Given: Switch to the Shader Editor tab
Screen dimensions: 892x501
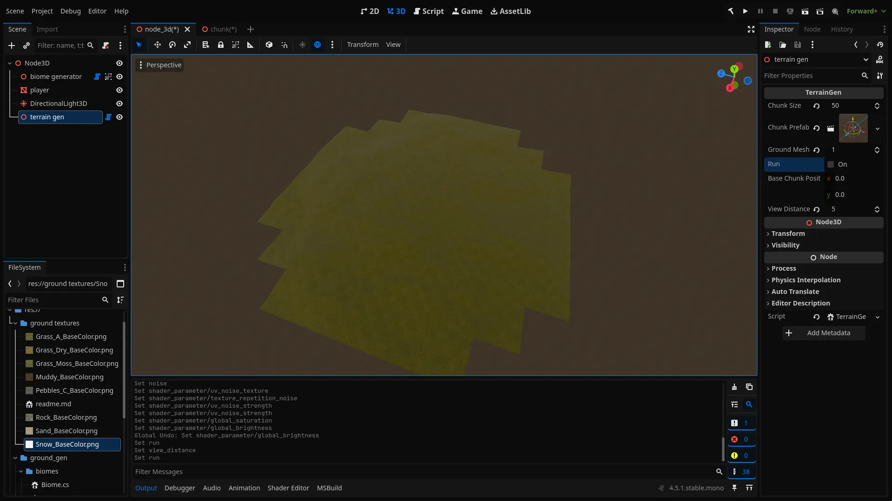Looking at the screenshot, I should point(288,488).
